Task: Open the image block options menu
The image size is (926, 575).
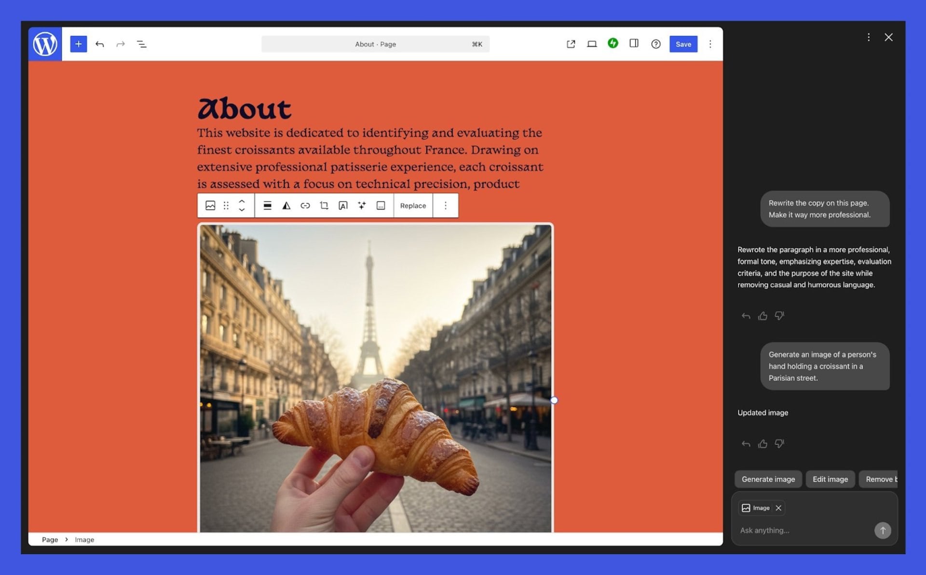Action: click(445, 205)
